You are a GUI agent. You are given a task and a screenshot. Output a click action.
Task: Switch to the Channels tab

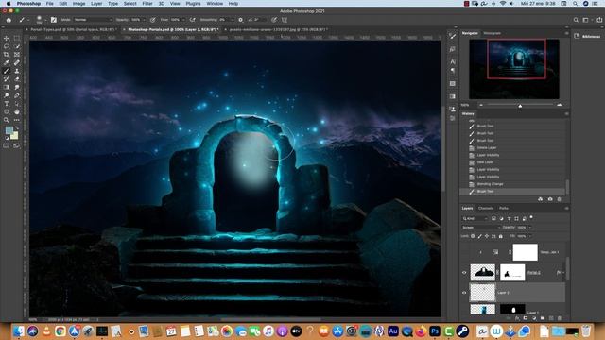(x=486, y=208)
